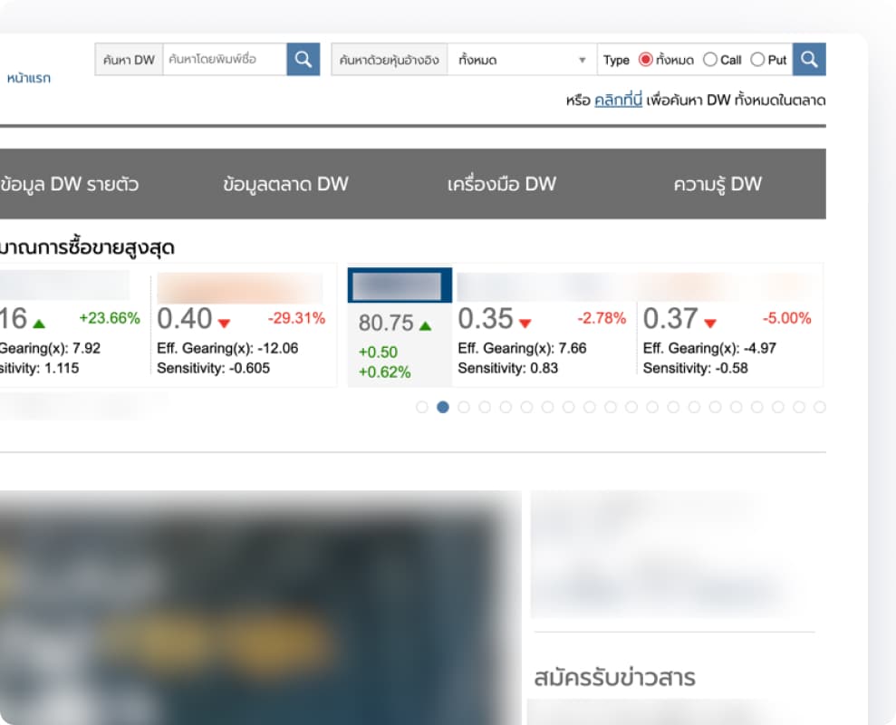Select the Call type radio button
The width and height of the screenshot is (896, 725).
coord(710,60)
